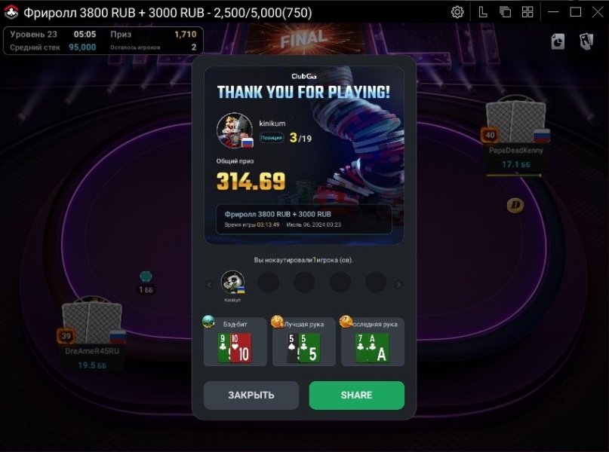609x452 pixels.
Task: Open the pie chart statistics icon
Action: (558, 41)
